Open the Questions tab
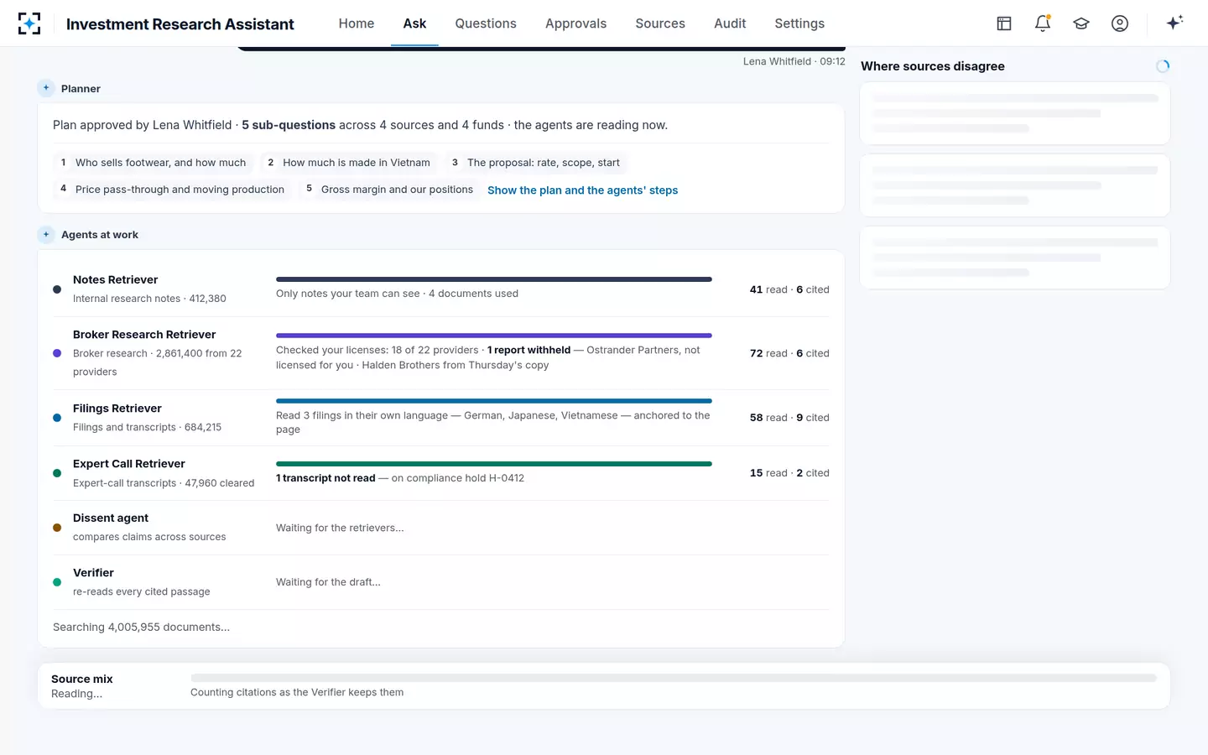Screen dimensions: 1208x755 pyautogui.click(x=486, y=23)
